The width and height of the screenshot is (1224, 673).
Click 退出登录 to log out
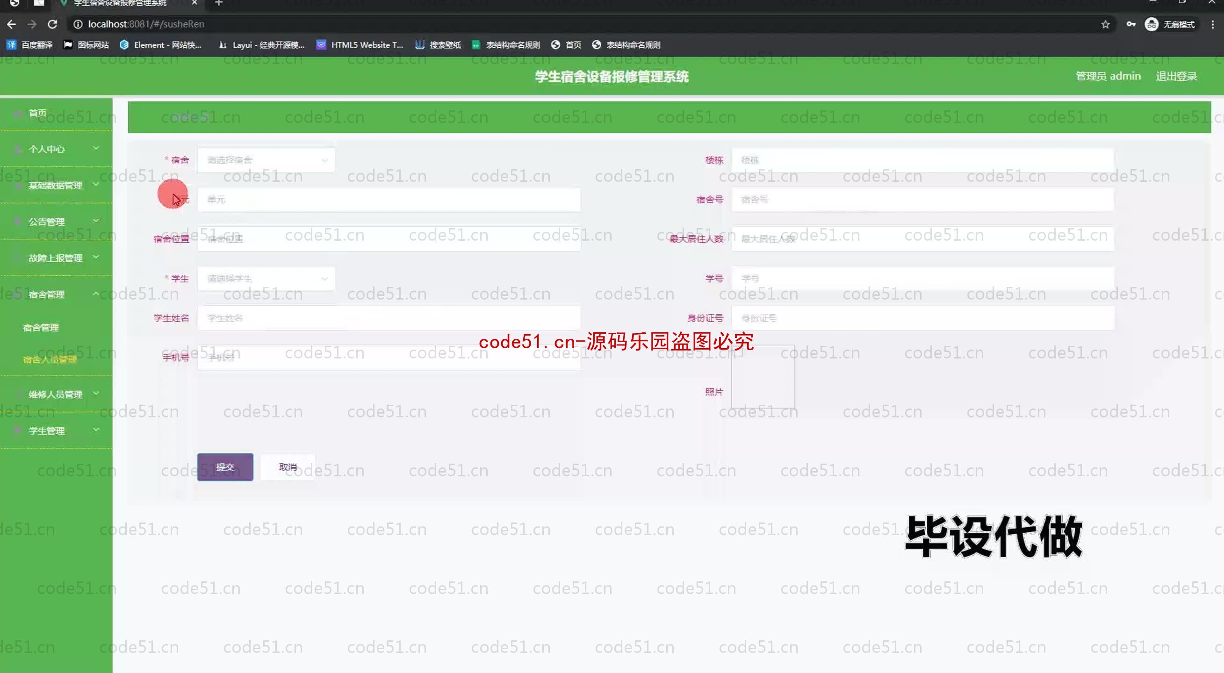[1176, 76]
